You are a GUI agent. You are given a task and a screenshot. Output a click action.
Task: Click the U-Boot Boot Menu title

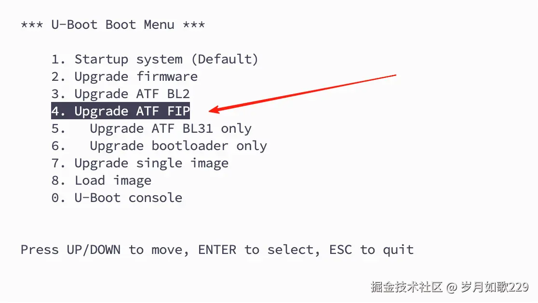coord(113,25)
